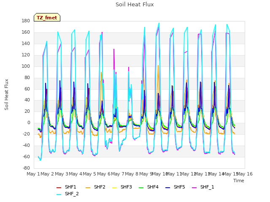Viewport: 270px width, 202px height.
Task: Click the Soil Heat Flux chart title
Action: pos(135,5)
